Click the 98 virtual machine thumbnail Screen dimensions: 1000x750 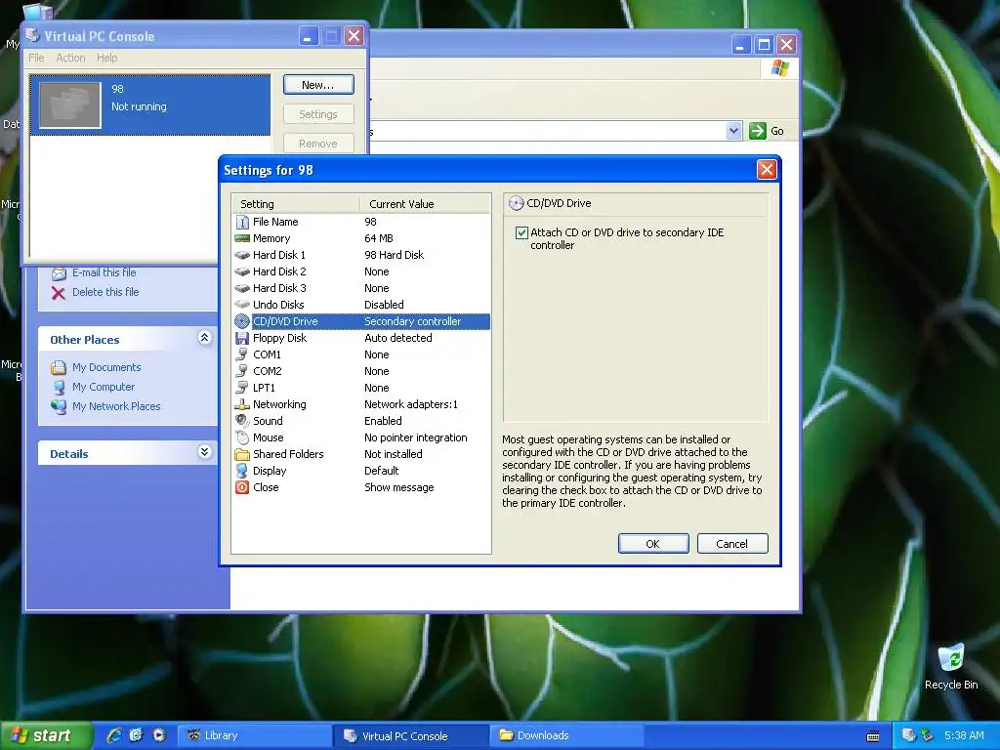pos(70,105)
